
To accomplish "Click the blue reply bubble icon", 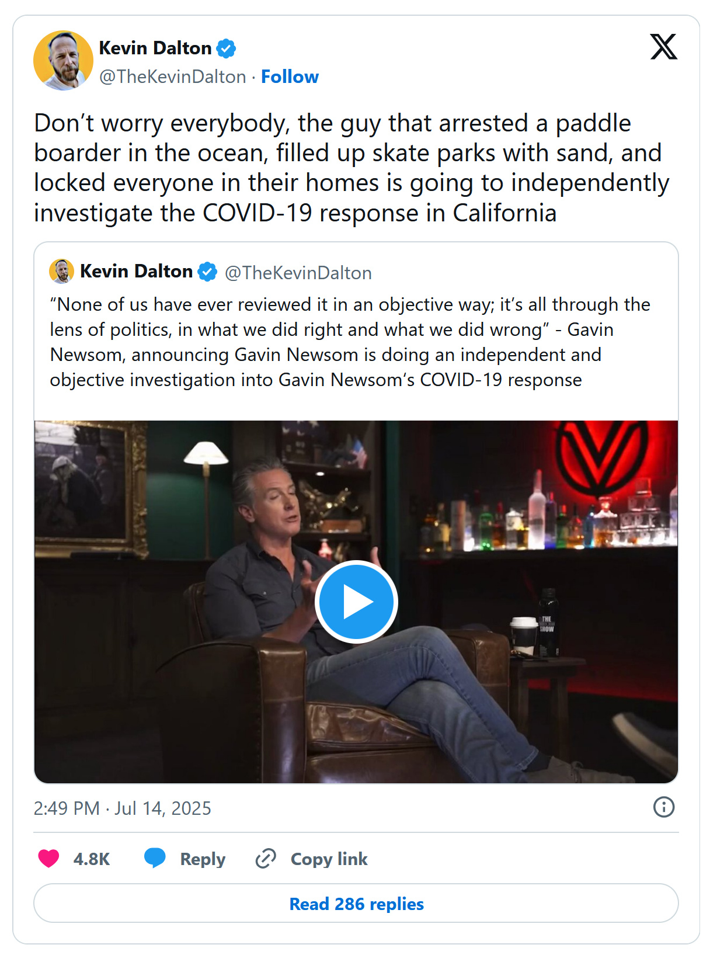I will click(155, 858).
